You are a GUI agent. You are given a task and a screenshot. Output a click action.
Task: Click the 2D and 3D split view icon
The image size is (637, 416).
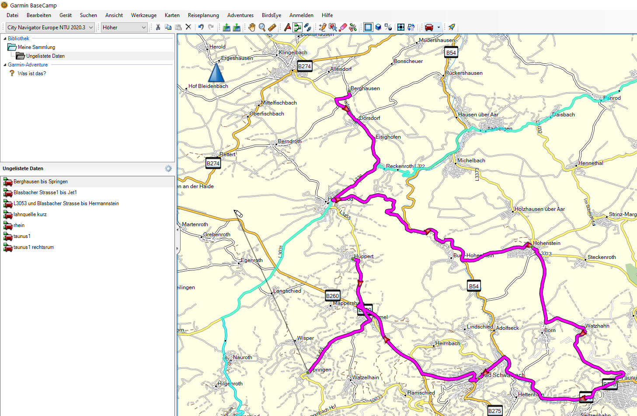[x=388, y=27]
